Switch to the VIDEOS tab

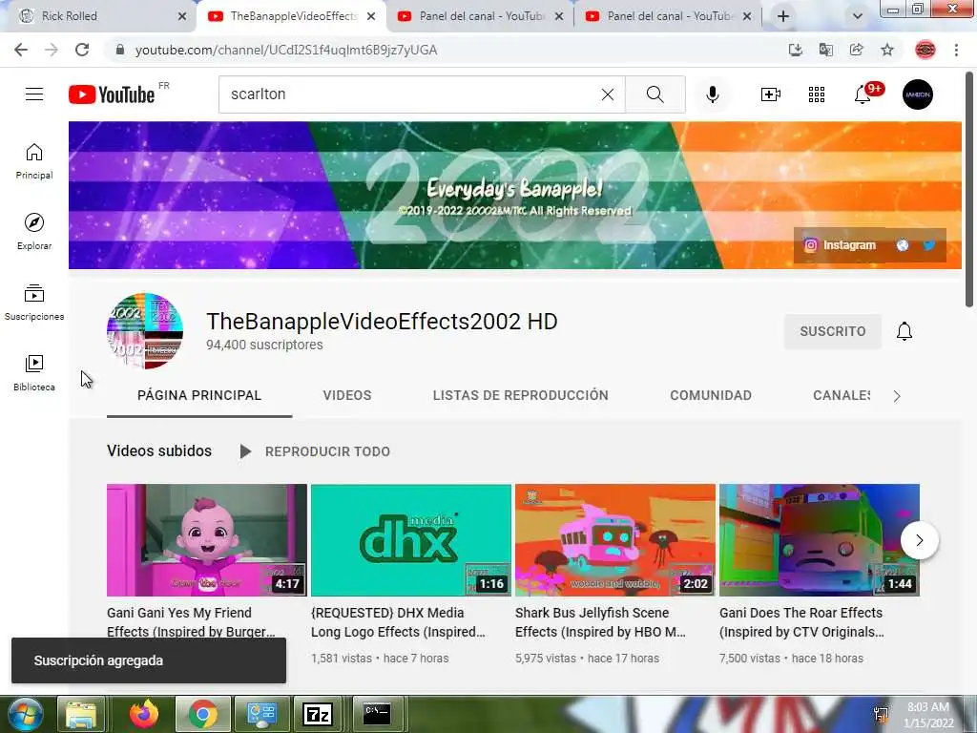[347, 395]
